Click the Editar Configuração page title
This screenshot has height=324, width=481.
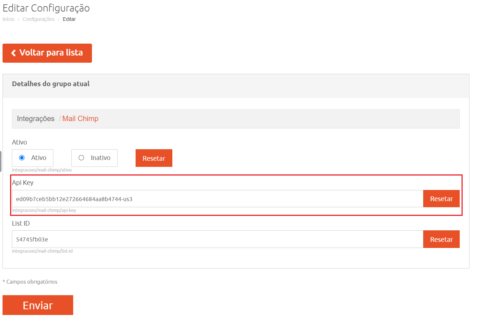pyautogui.click(x=46, y=8)
